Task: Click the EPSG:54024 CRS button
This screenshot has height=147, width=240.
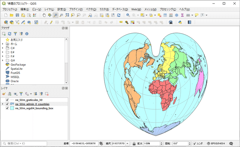Action: pos(216,143)
